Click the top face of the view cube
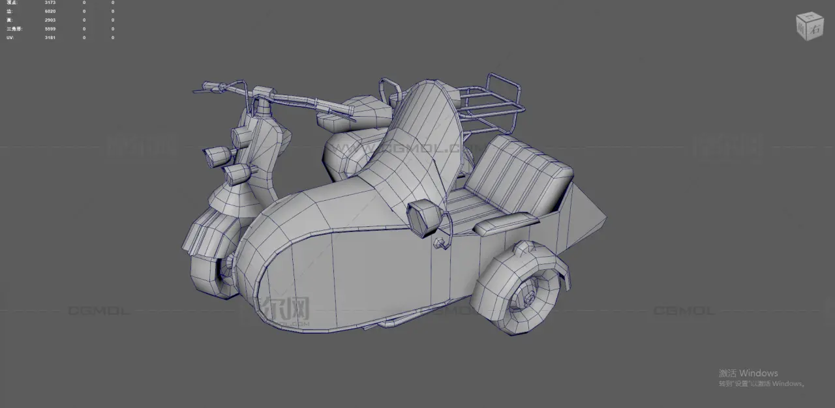835x408 pixels. click(810, 17)
